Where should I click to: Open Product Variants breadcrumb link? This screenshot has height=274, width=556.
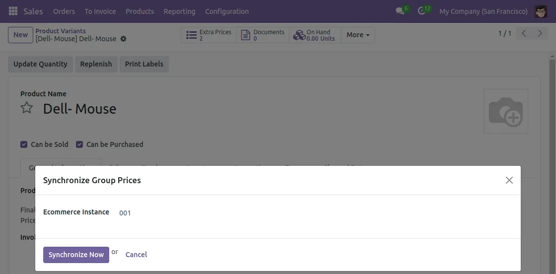(x=61, y=31)
